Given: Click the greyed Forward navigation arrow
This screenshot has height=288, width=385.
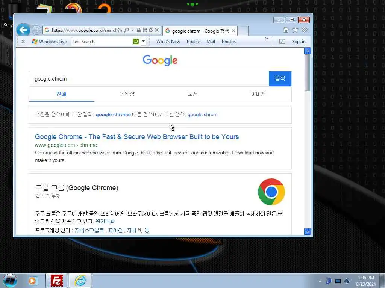Looking at the screenshot, I should coord(36,30).
